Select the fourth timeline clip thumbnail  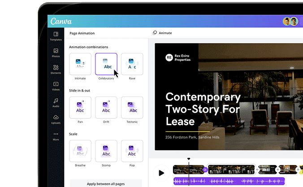tap(288, 170)
